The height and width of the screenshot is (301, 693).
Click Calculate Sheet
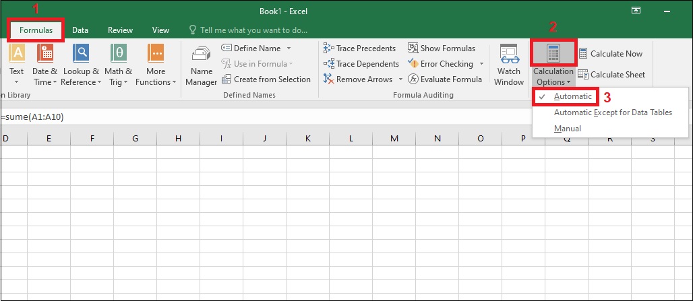point(612,75)
